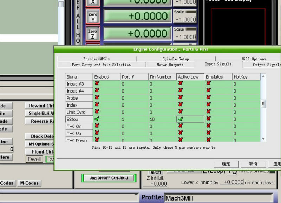Viewport: 281px width, 203px height.
Task: Disable the EStop enabled green checkmark
Action: click(97, 119)
